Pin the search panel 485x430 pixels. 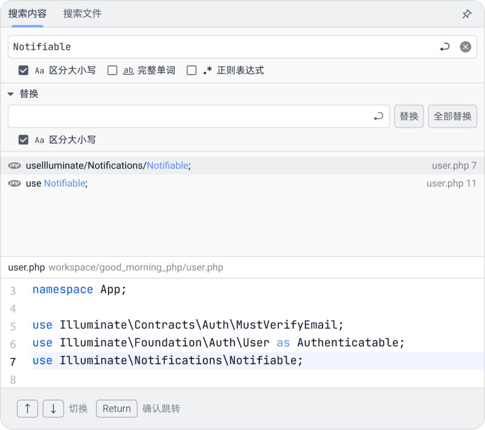point(467,14)
